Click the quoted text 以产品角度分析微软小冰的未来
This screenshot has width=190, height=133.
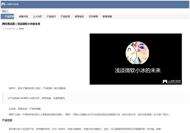[x=36, y=98]
